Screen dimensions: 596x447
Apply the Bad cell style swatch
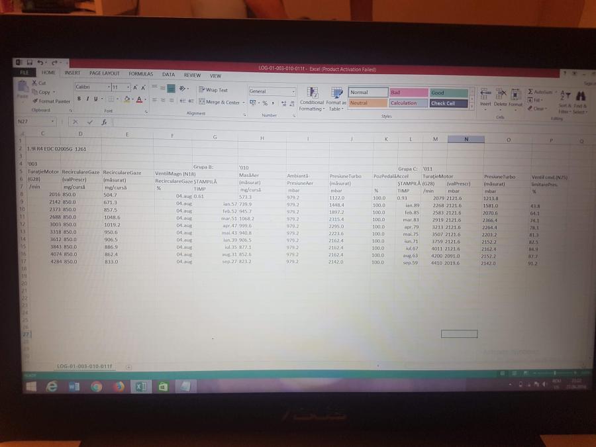coord(407,93)
